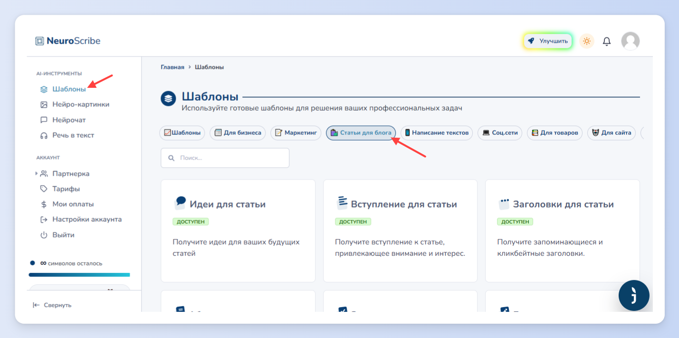
Task: Expand the Партнерка submenu arrow
Action: 36,173
